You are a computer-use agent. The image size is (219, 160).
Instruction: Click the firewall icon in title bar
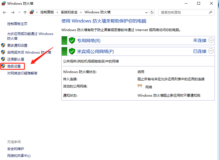coord(4,3)
